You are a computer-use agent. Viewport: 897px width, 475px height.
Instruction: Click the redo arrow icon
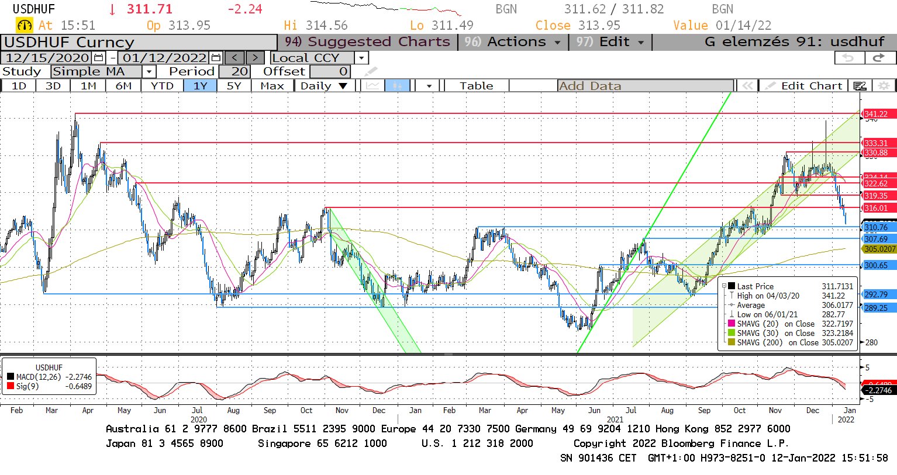tap(879, 58)
